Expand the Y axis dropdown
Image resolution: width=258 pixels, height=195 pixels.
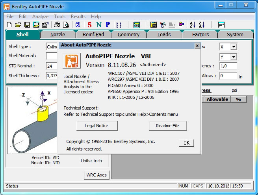pos(234,57)
